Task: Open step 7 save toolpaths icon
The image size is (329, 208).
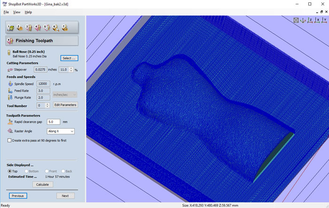Action: [x=65, y=28]
